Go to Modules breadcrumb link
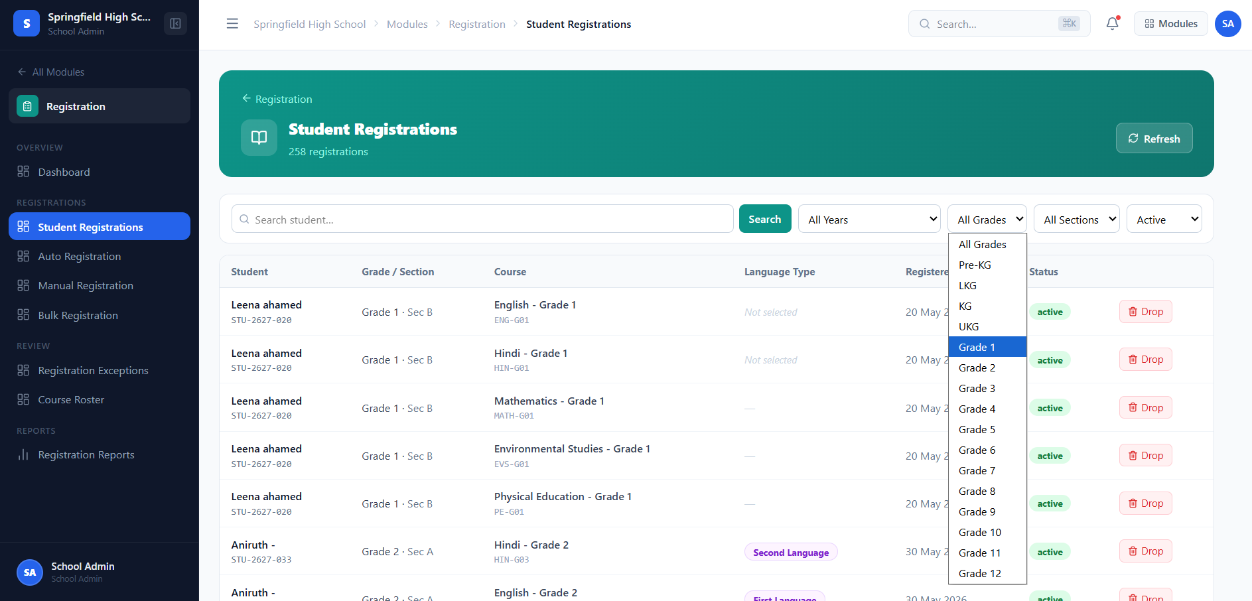Image resolution: width=1252 pixels, height=601 pixels. (x=407, y=24)
